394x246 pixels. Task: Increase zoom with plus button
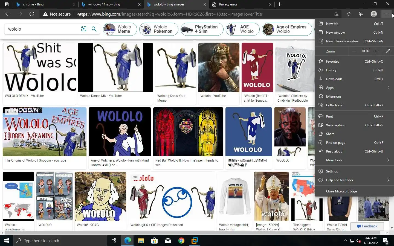[376, 51]
